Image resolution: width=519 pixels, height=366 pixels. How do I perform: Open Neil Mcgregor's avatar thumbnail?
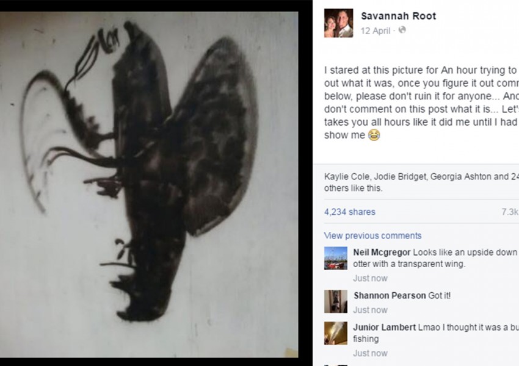[x=336, y=258]
